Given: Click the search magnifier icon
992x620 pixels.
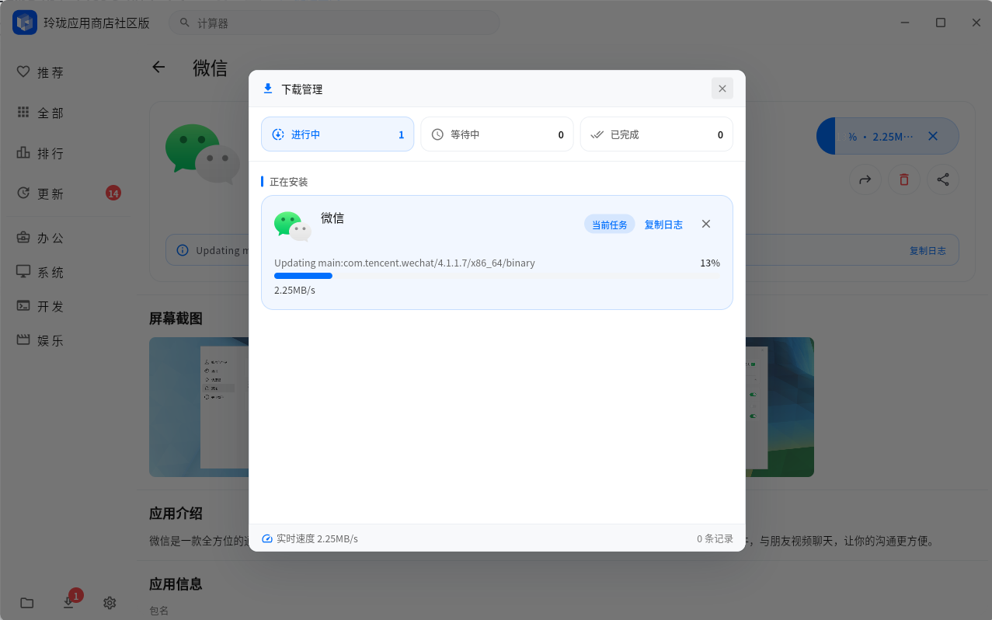Looking at the screenshot, I should 185,23.
